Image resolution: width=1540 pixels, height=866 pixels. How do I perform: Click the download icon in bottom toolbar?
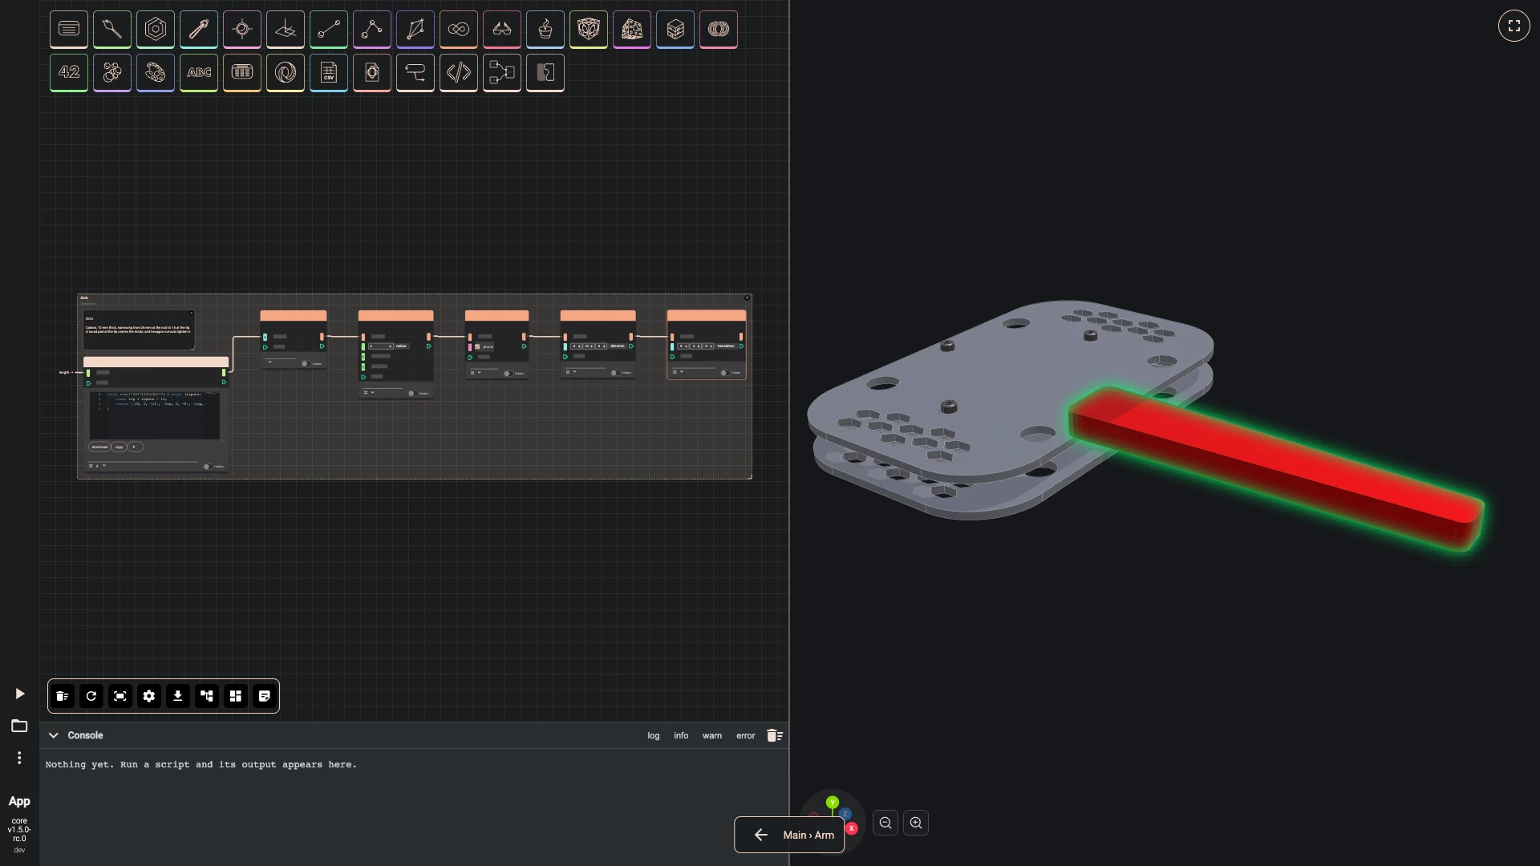178,696
